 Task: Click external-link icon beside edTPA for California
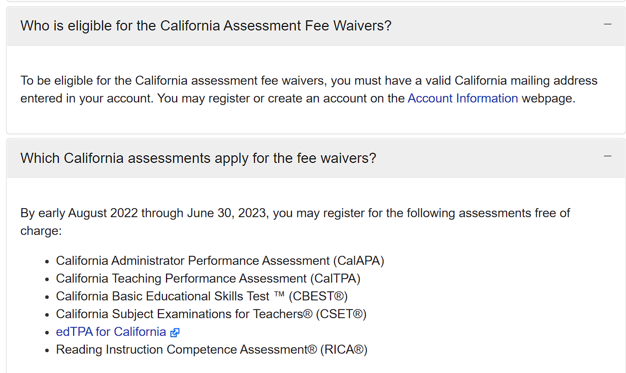(x=175, y=332)
